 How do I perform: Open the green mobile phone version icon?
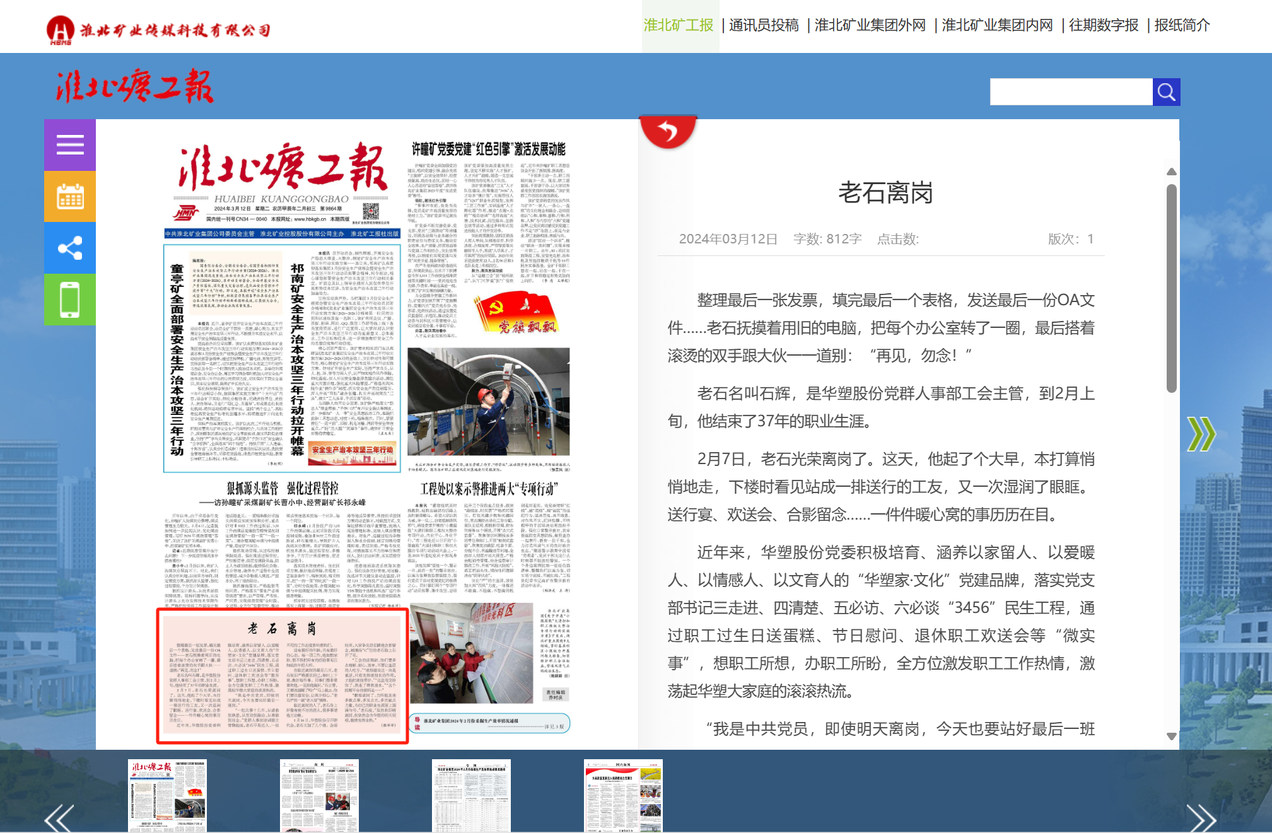70,300
